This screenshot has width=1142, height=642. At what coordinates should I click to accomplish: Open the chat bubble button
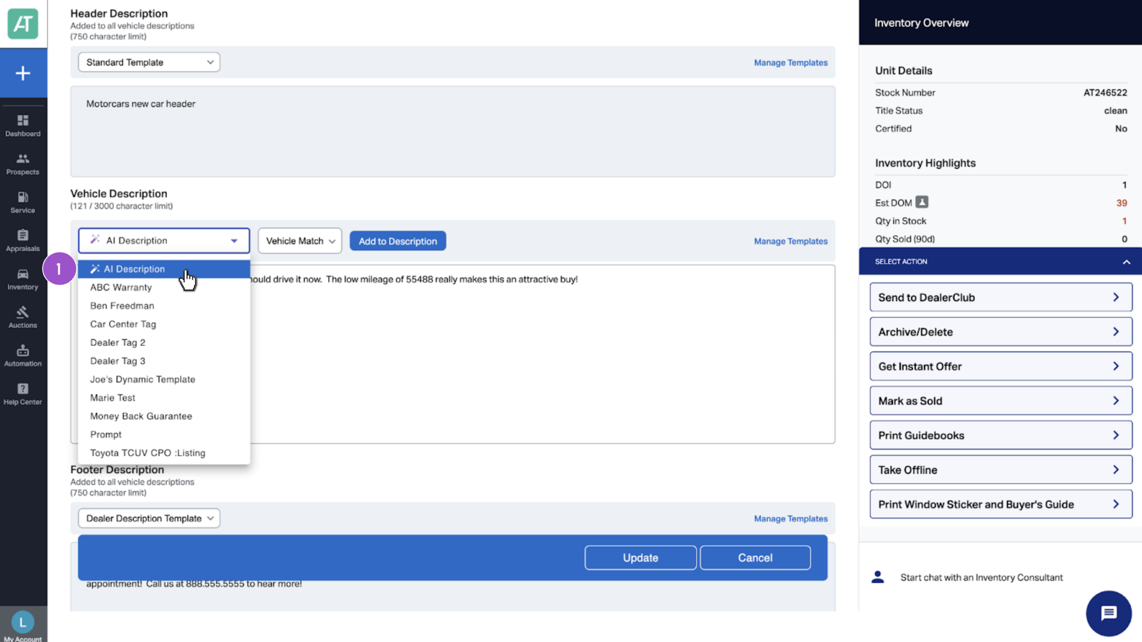[1109, 613]
